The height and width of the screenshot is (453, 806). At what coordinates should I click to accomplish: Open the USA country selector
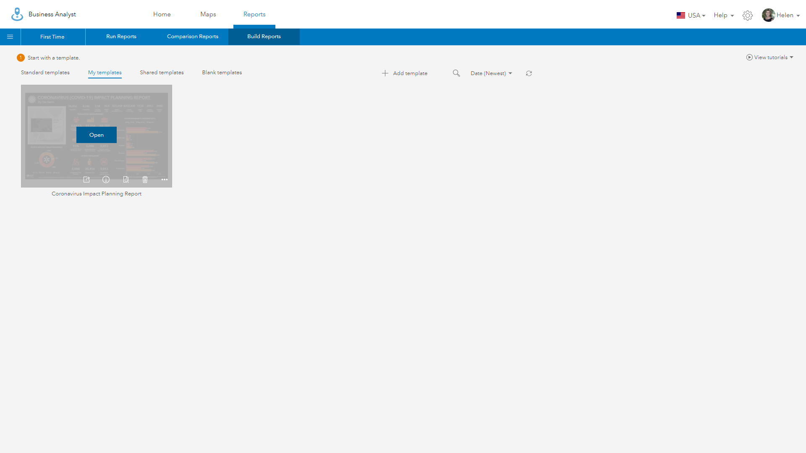point(691,15)
